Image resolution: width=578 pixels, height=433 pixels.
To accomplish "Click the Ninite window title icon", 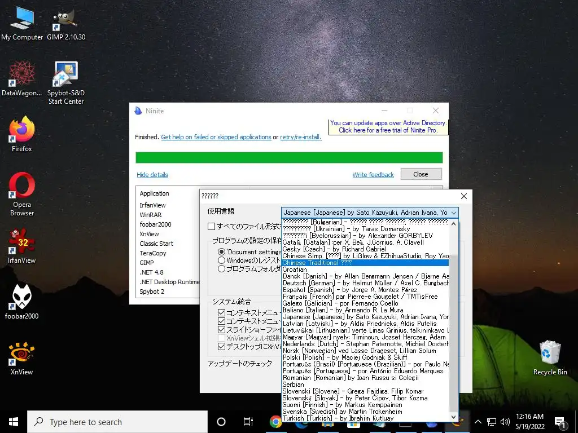I will click(x=138, y=111).
